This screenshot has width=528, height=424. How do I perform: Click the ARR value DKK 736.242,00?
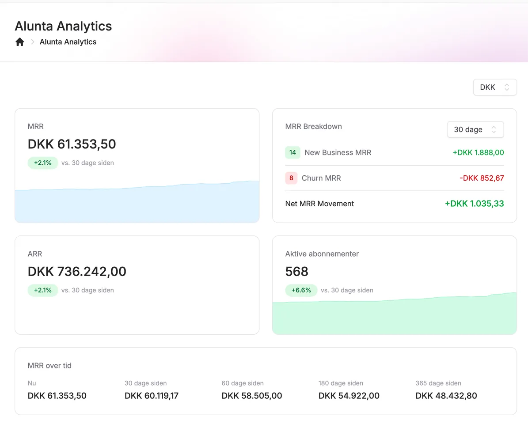pyautogui.click(x=77, y=271)
